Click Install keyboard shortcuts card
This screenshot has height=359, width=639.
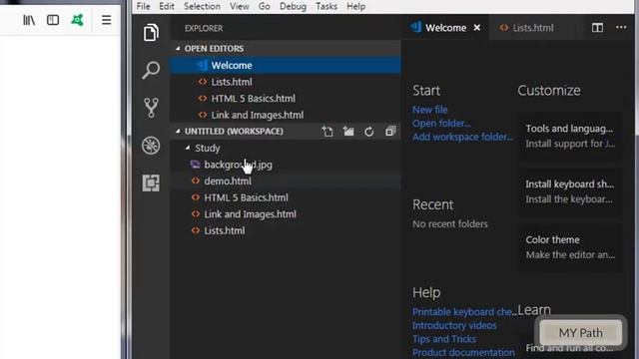pyautogui.click(x=570, y=191)
